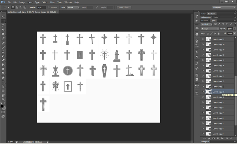This screenshot has height=144, width=237.
Task: Open the Swatches panel tab
Action: coord(212,14)
